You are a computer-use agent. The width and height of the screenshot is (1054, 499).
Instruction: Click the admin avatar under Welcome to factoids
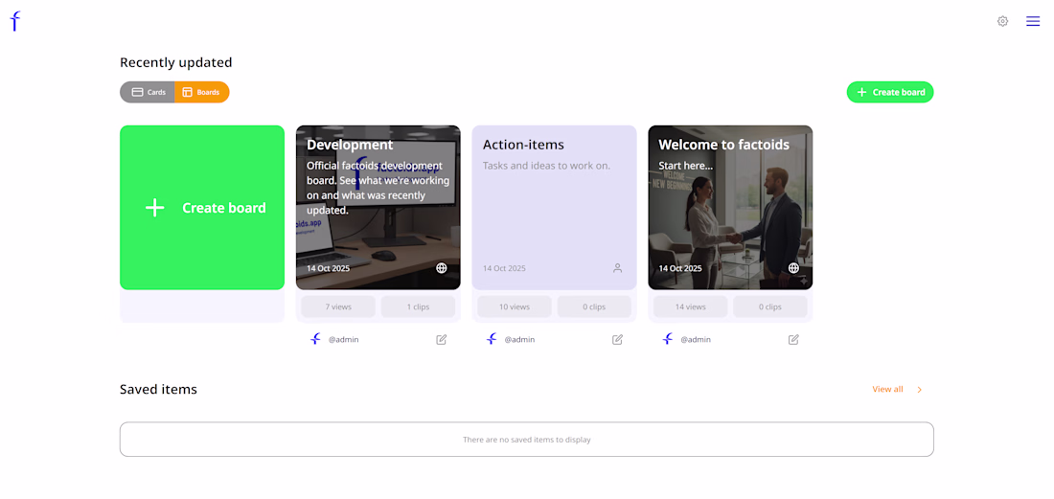668,339
